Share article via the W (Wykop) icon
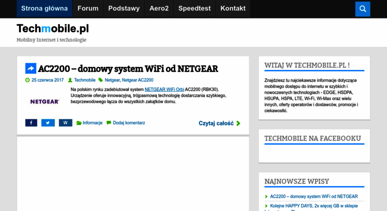Viewport: 387px width, 211px height. [65, 123]
